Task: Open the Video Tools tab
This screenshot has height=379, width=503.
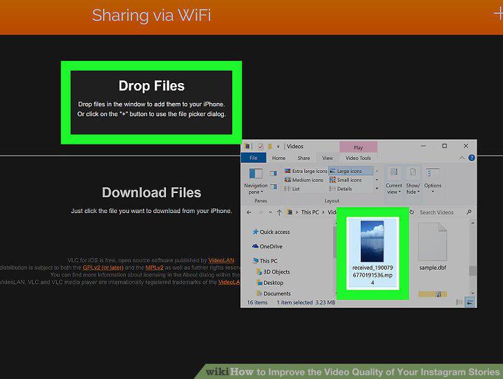Action: pyautogui.click(x=358, y=158)
